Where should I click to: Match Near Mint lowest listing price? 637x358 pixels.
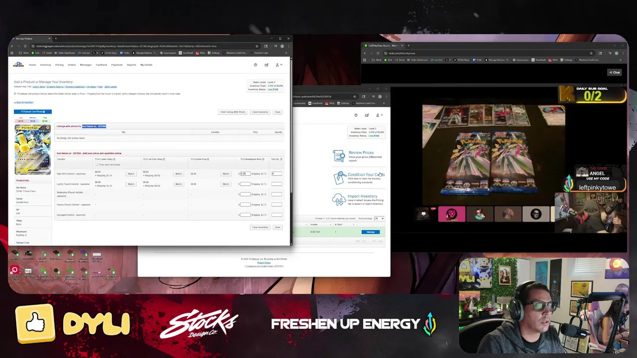click(131, 174)
